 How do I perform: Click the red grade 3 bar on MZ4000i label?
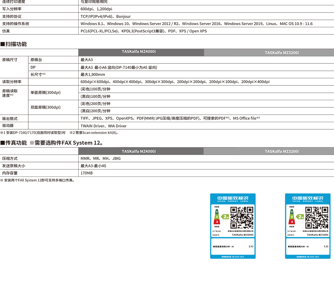217,222
